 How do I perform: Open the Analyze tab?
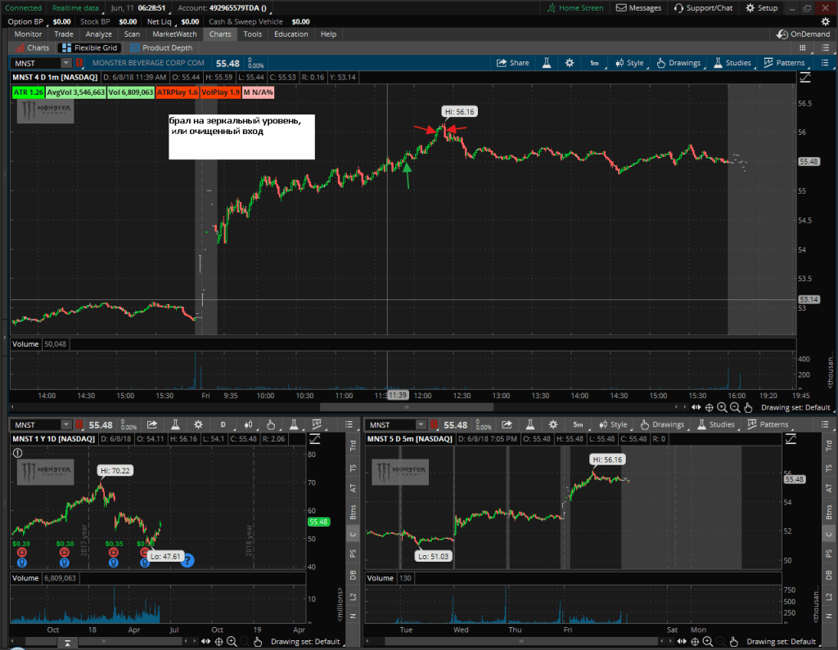tap(99, 34)
